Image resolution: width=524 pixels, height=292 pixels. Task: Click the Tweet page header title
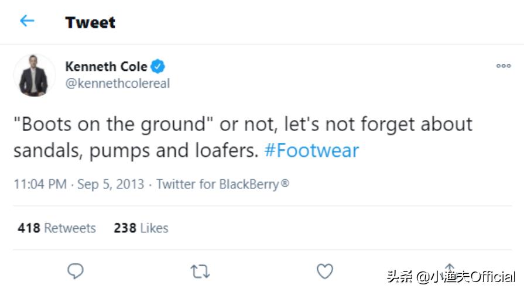pos(90,22)
